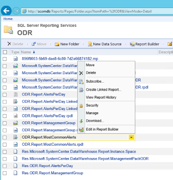Image resolution: width=173 pixels, height=180 pixels.
Task: Click the New Data Source icon
Action: [x=90, y=44]
